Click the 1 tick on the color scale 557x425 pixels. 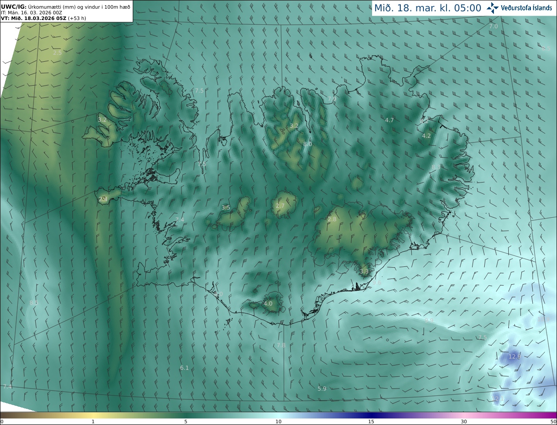pos(93,422)
